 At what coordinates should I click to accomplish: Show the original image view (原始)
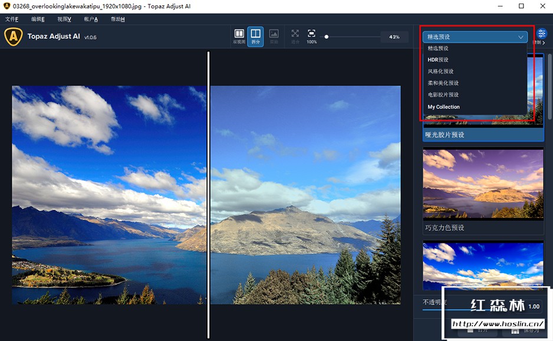[x=274, y=37]
